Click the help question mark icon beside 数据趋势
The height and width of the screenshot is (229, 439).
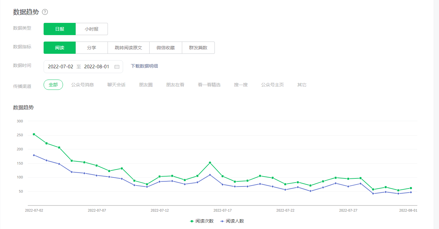tap(45, 12)
